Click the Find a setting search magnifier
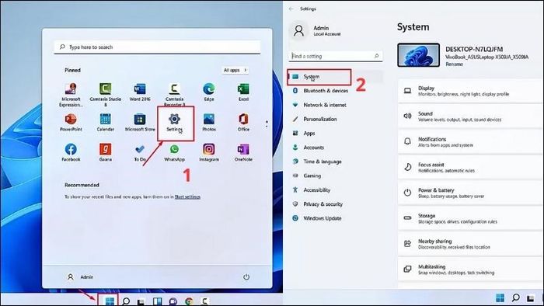 click(x=376, y=56)
